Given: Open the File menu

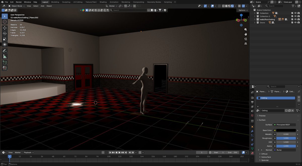Looking at the screenshot, I should click(6, 2).
